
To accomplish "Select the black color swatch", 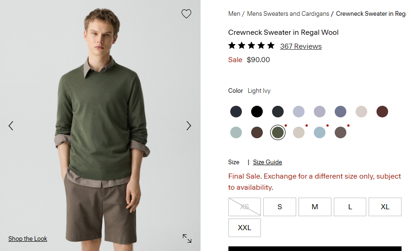I will (x=257, y=111).
